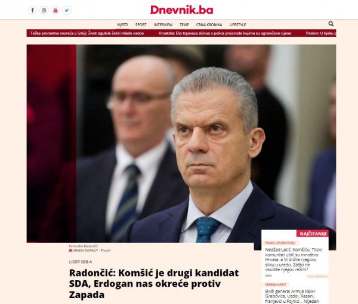Open Bivši general Armije RBiH article
Screen dimensions: 358x304
coord(292,296)
